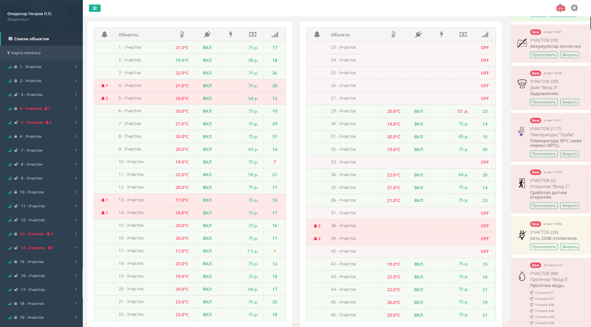Click the green hamburger menu button
This screenshot has height=327, width=591.
[94, 8]
